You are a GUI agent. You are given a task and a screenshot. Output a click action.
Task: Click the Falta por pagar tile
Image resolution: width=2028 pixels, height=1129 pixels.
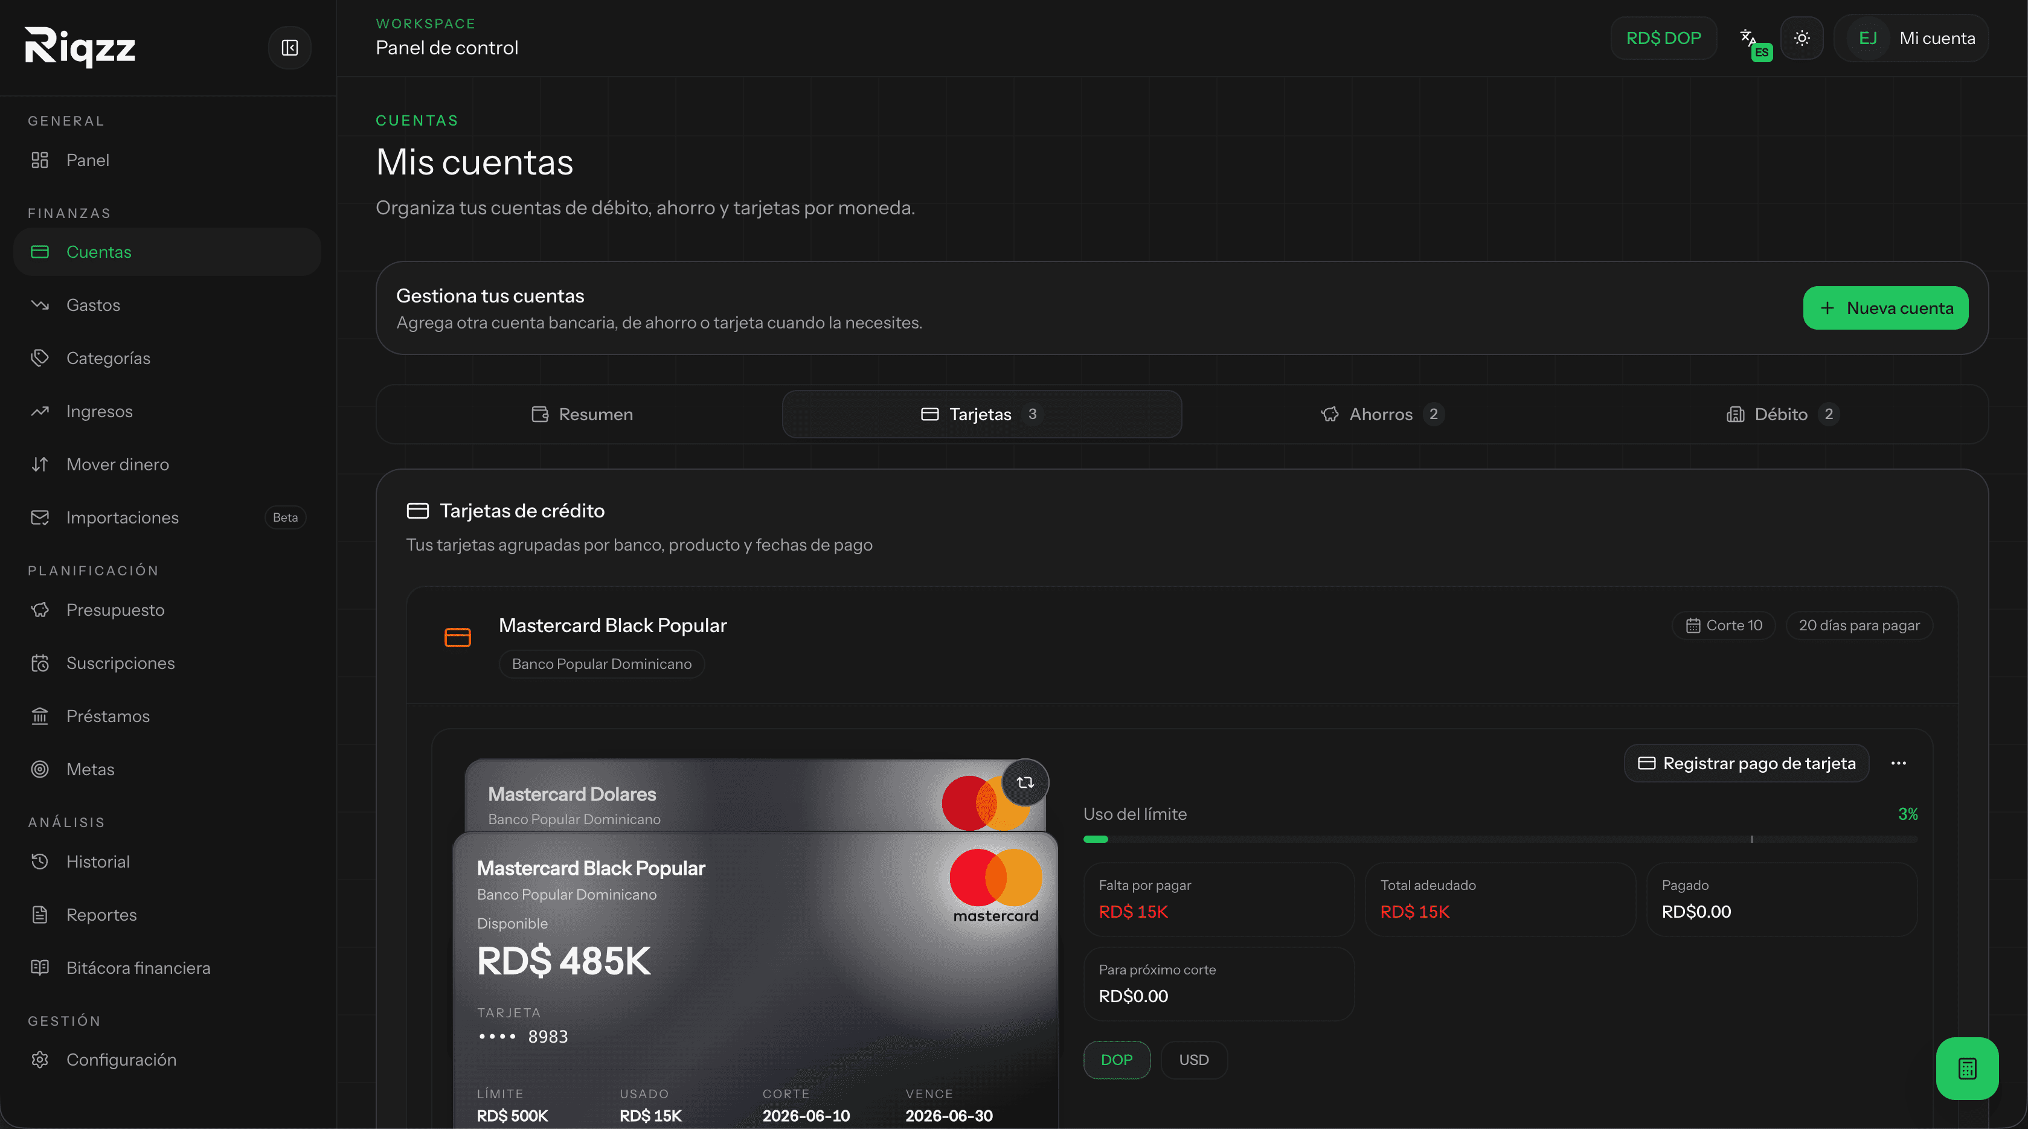click(x=1219, y=899)
